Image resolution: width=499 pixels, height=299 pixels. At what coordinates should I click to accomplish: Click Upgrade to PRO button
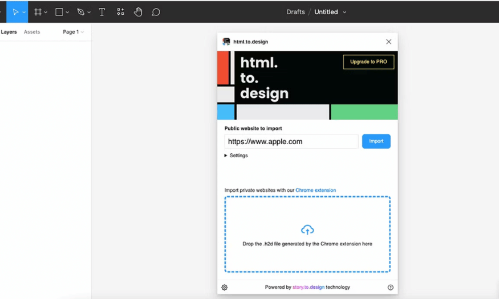(x=368, y=62)
